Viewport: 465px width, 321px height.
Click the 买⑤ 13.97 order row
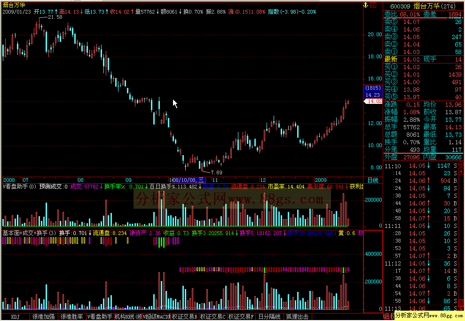click(423, 97)
